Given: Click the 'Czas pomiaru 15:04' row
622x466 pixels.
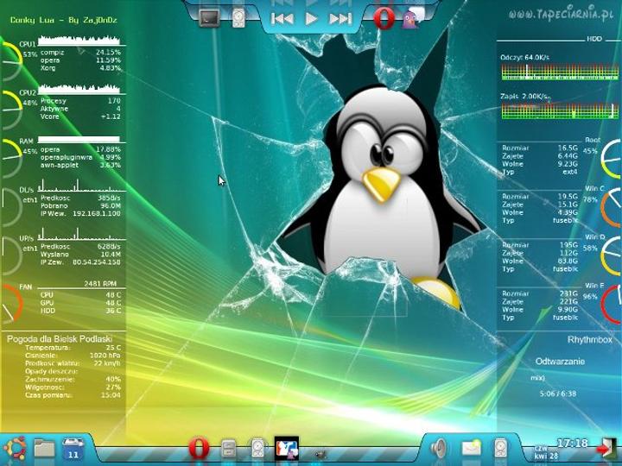Looking at the screenshot, I should tap(73, 395).
